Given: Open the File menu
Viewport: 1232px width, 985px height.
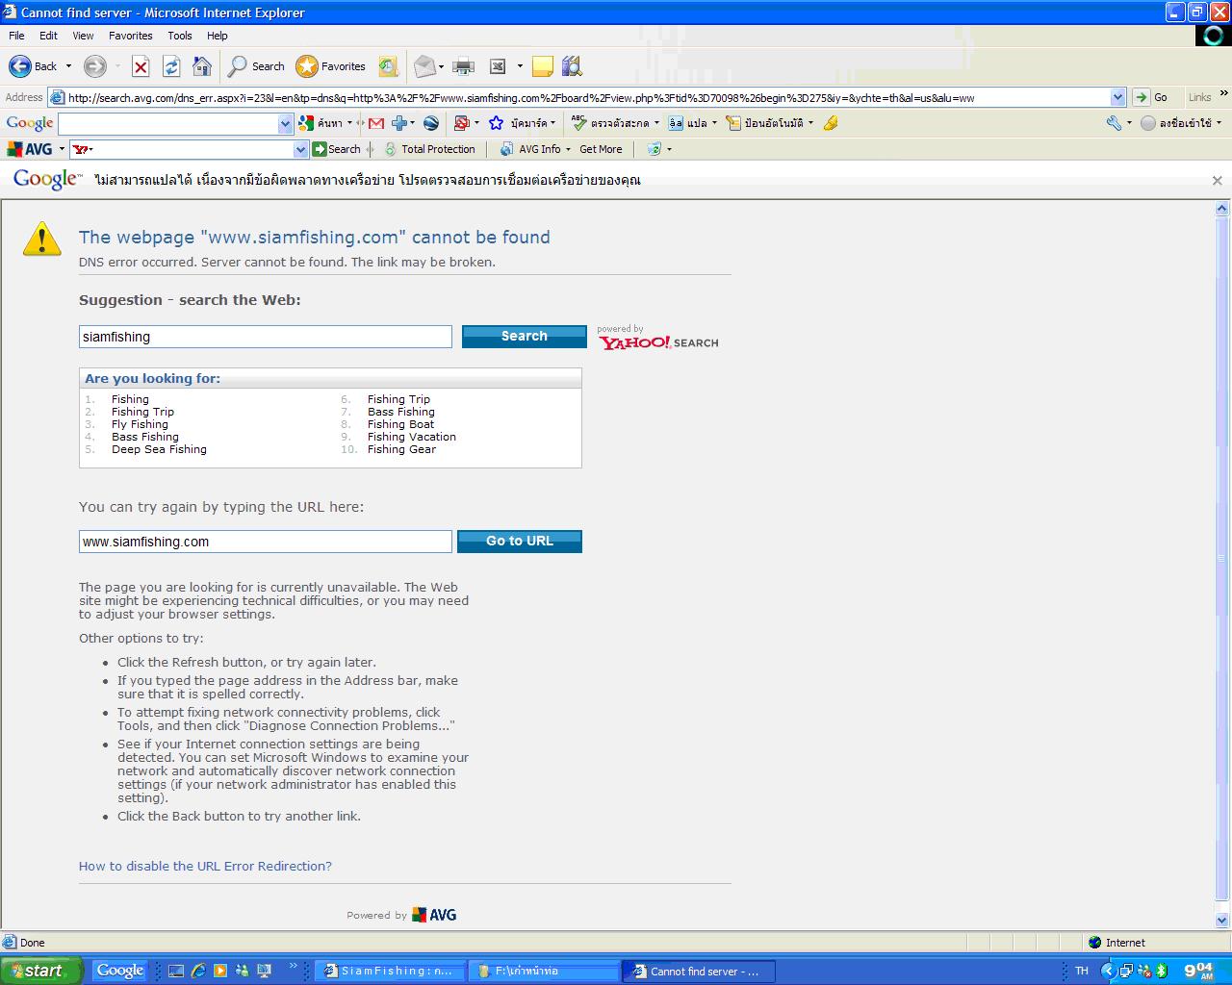Looking at the screenshot, I should [x=16, y=36].
